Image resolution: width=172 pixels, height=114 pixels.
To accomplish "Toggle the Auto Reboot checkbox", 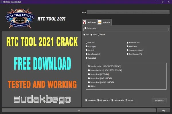I will pyautogui.click(x=86, y=100).
